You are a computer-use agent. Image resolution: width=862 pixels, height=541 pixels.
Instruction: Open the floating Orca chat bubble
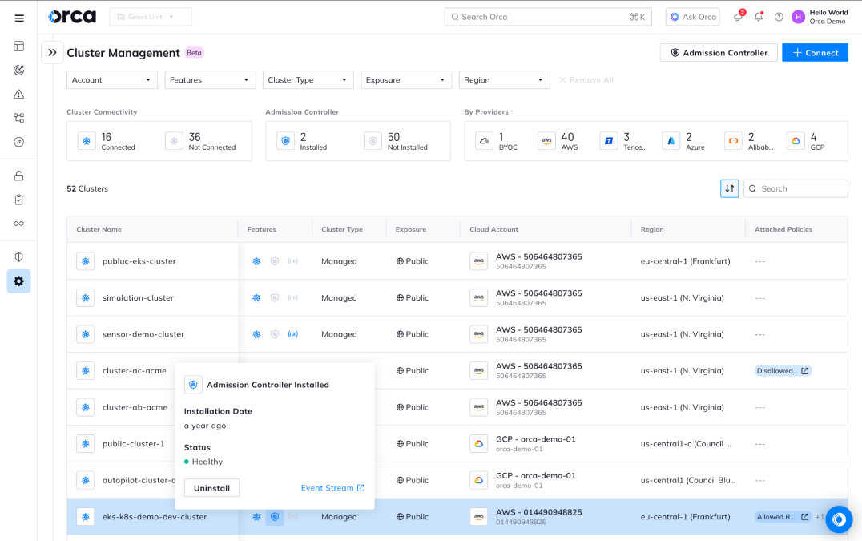click(x=839, y=519)
